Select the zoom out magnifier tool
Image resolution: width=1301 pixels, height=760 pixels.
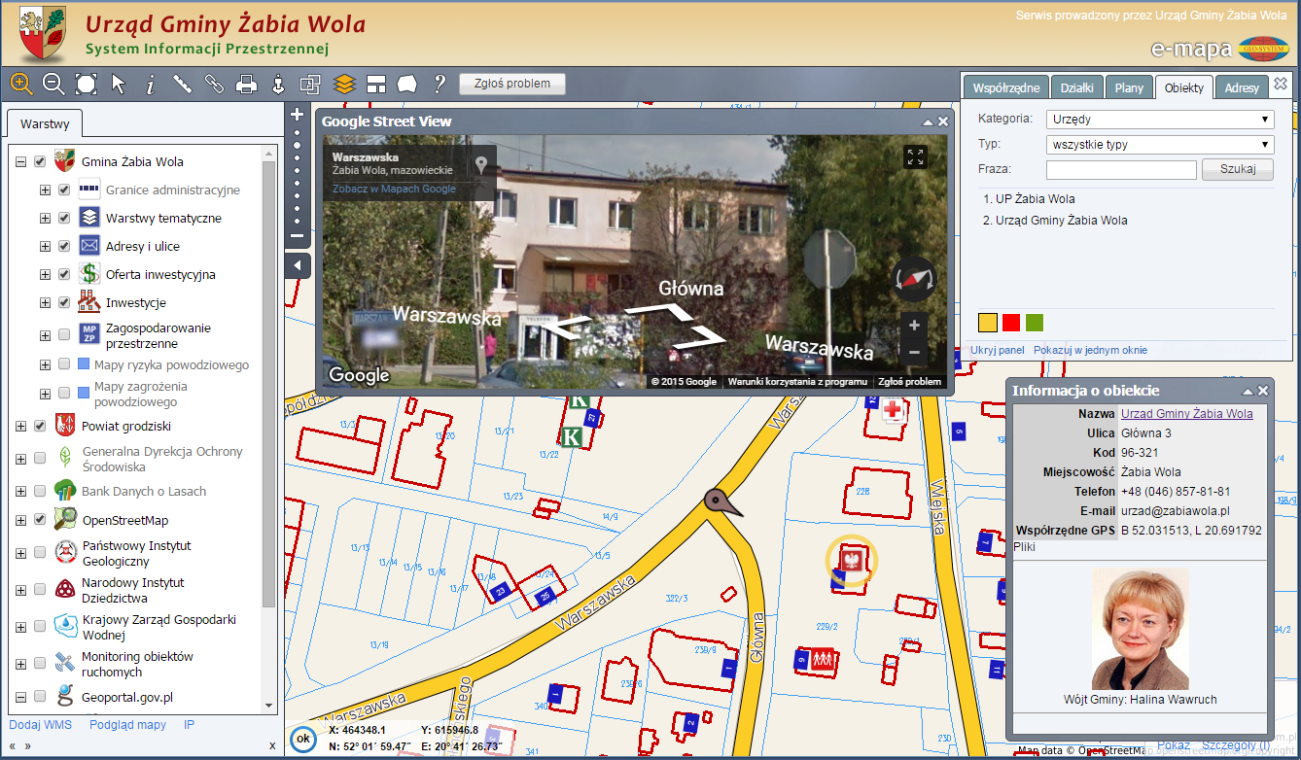coord(53,84)
